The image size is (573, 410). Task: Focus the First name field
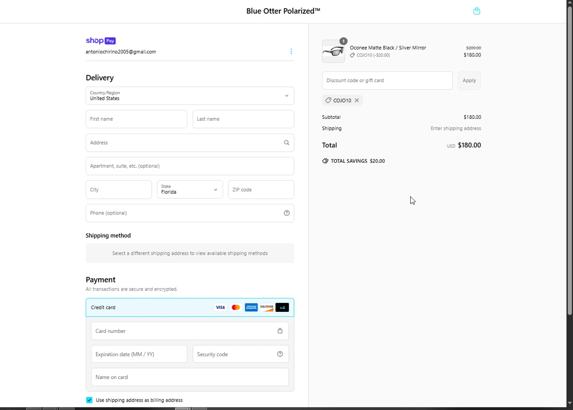136,119
